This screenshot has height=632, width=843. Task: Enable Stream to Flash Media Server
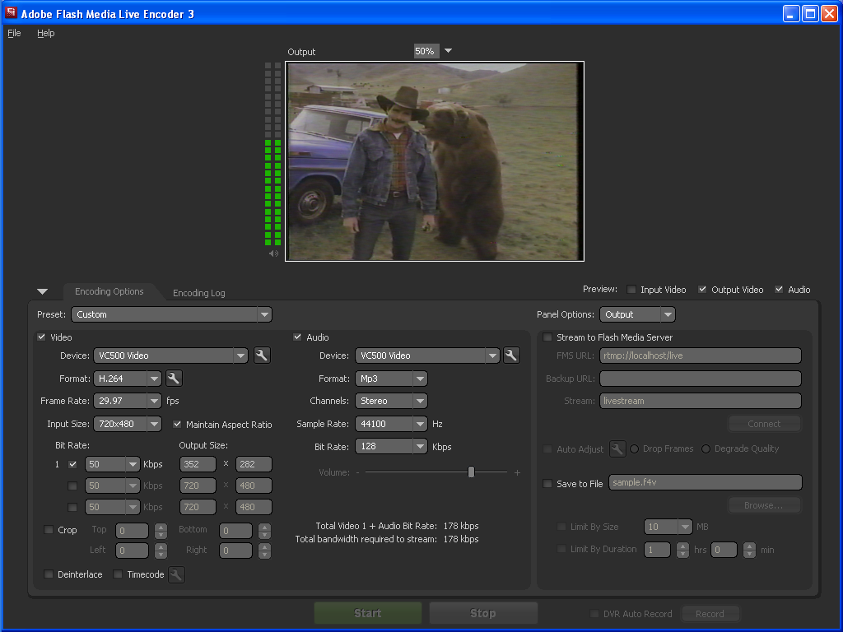pyautogui.click(x=548, y=337)
